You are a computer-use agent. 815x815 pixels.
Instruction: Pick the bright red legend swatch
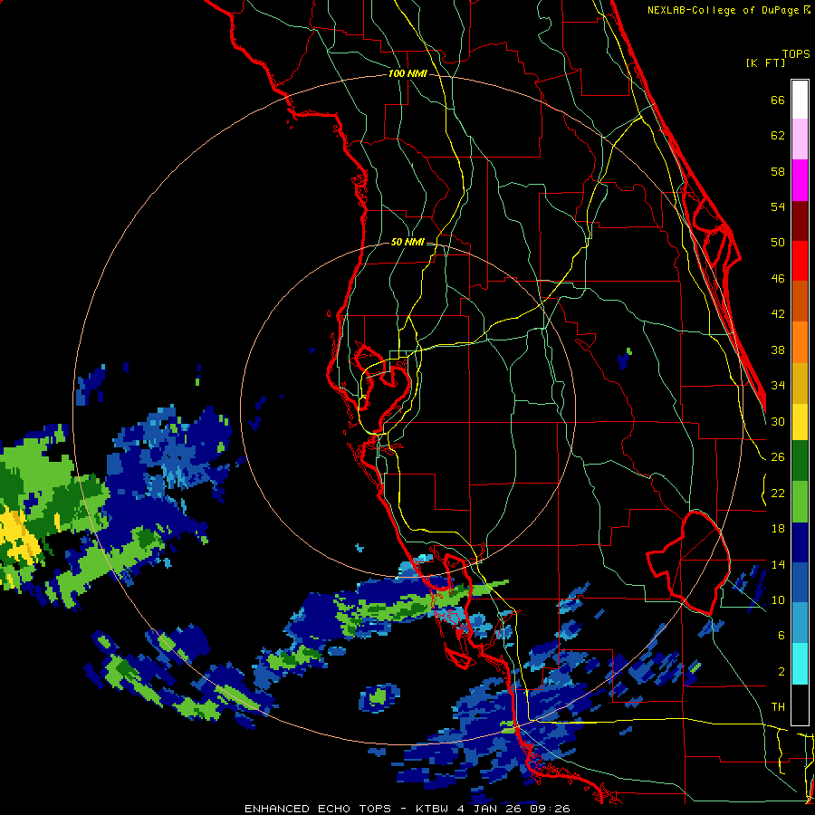[x=800, y=261]
